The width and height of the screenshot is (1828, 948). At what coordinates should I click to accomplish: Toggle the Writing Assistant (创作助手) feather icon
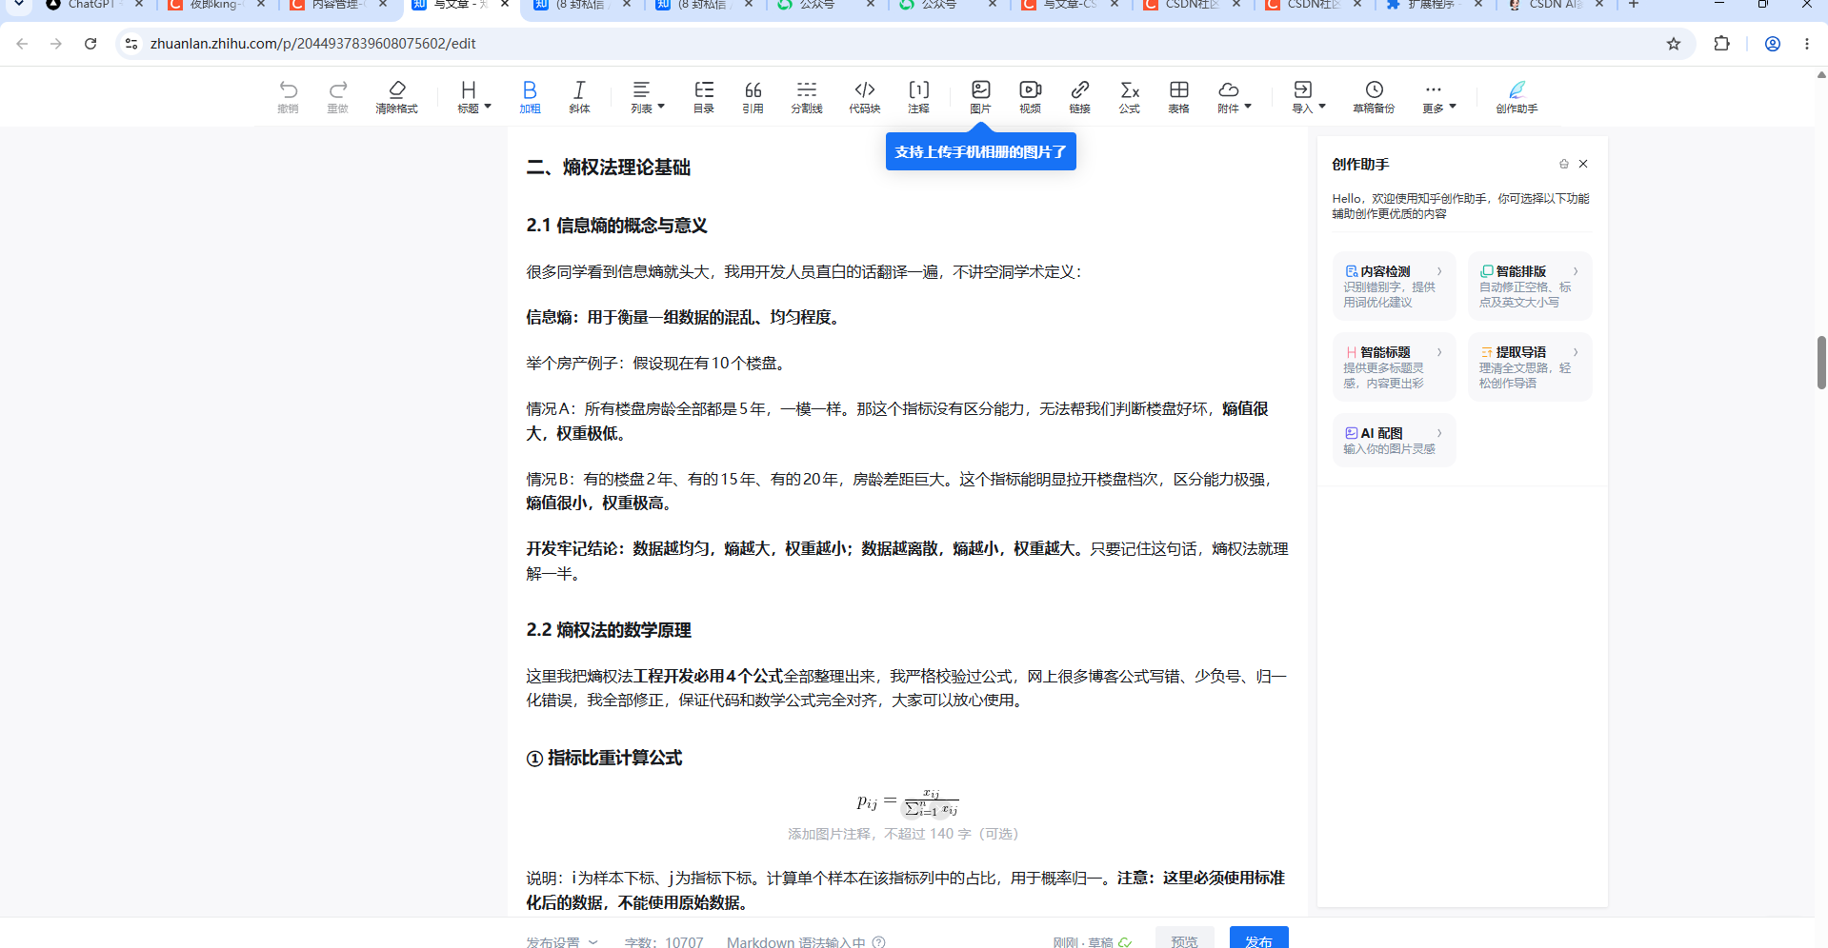pyautogui.click(x=1517, y=96)
